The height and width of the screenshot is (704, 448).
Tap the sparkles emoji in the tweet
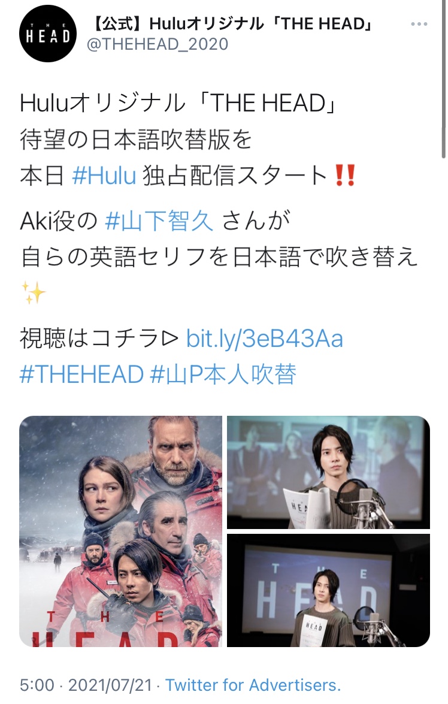point(33,293)
